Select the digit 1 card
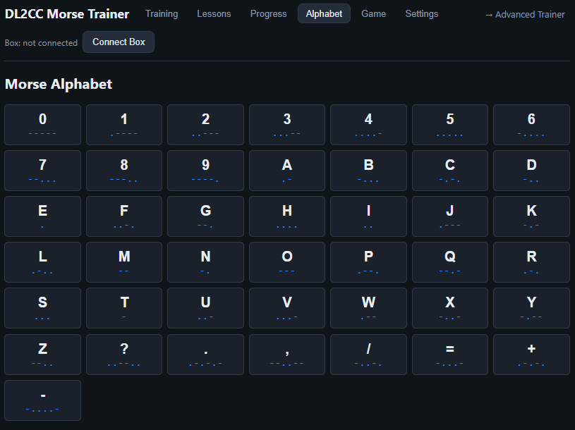 click(124, 125)
